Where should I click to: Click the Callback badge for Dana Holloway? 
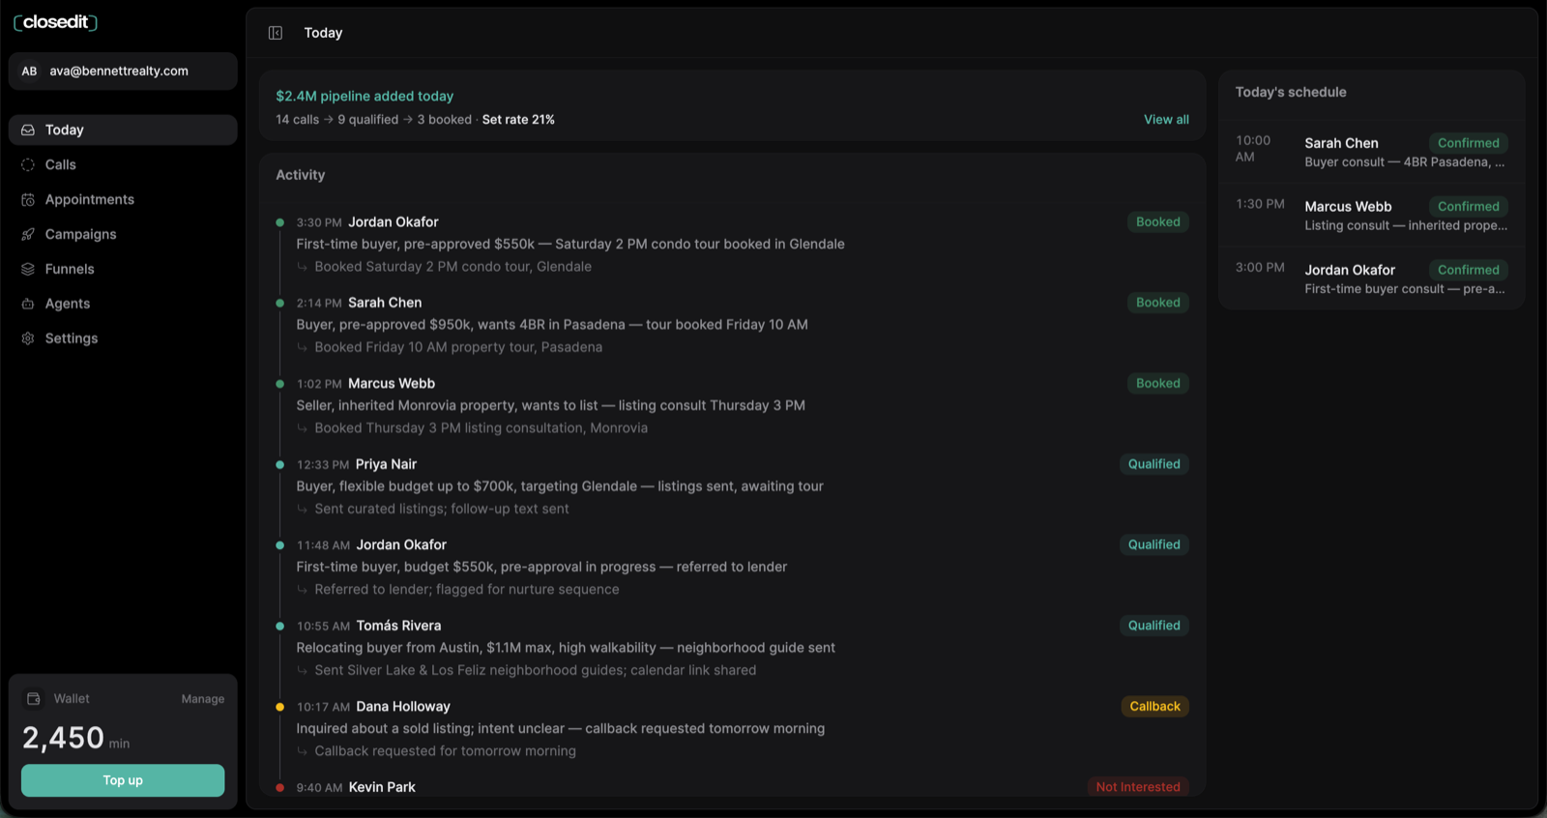tap(1154, 707)
